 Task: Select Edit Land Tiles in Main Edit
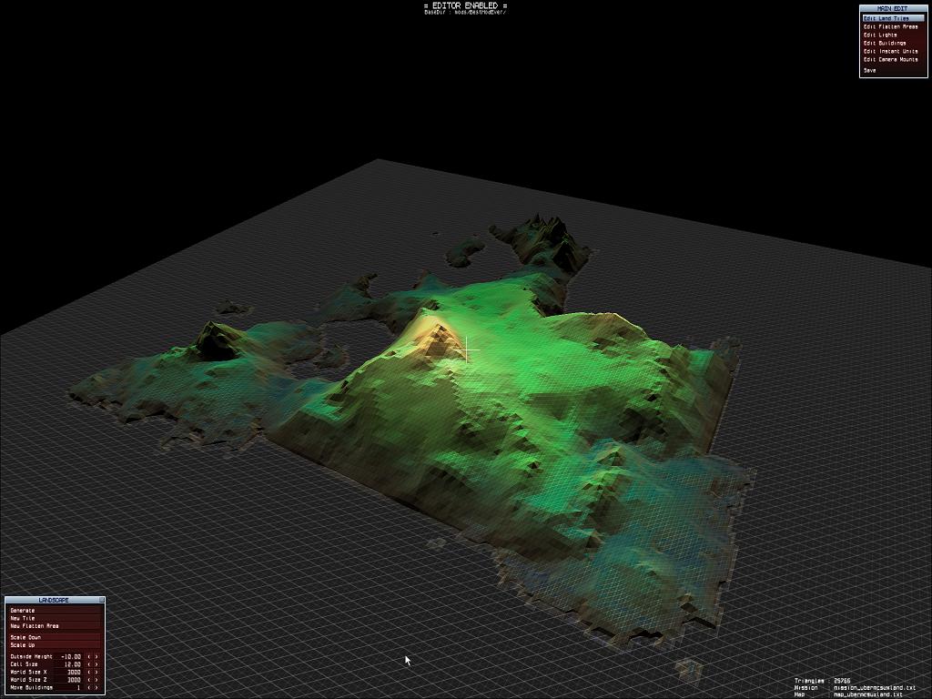[894, 19]
